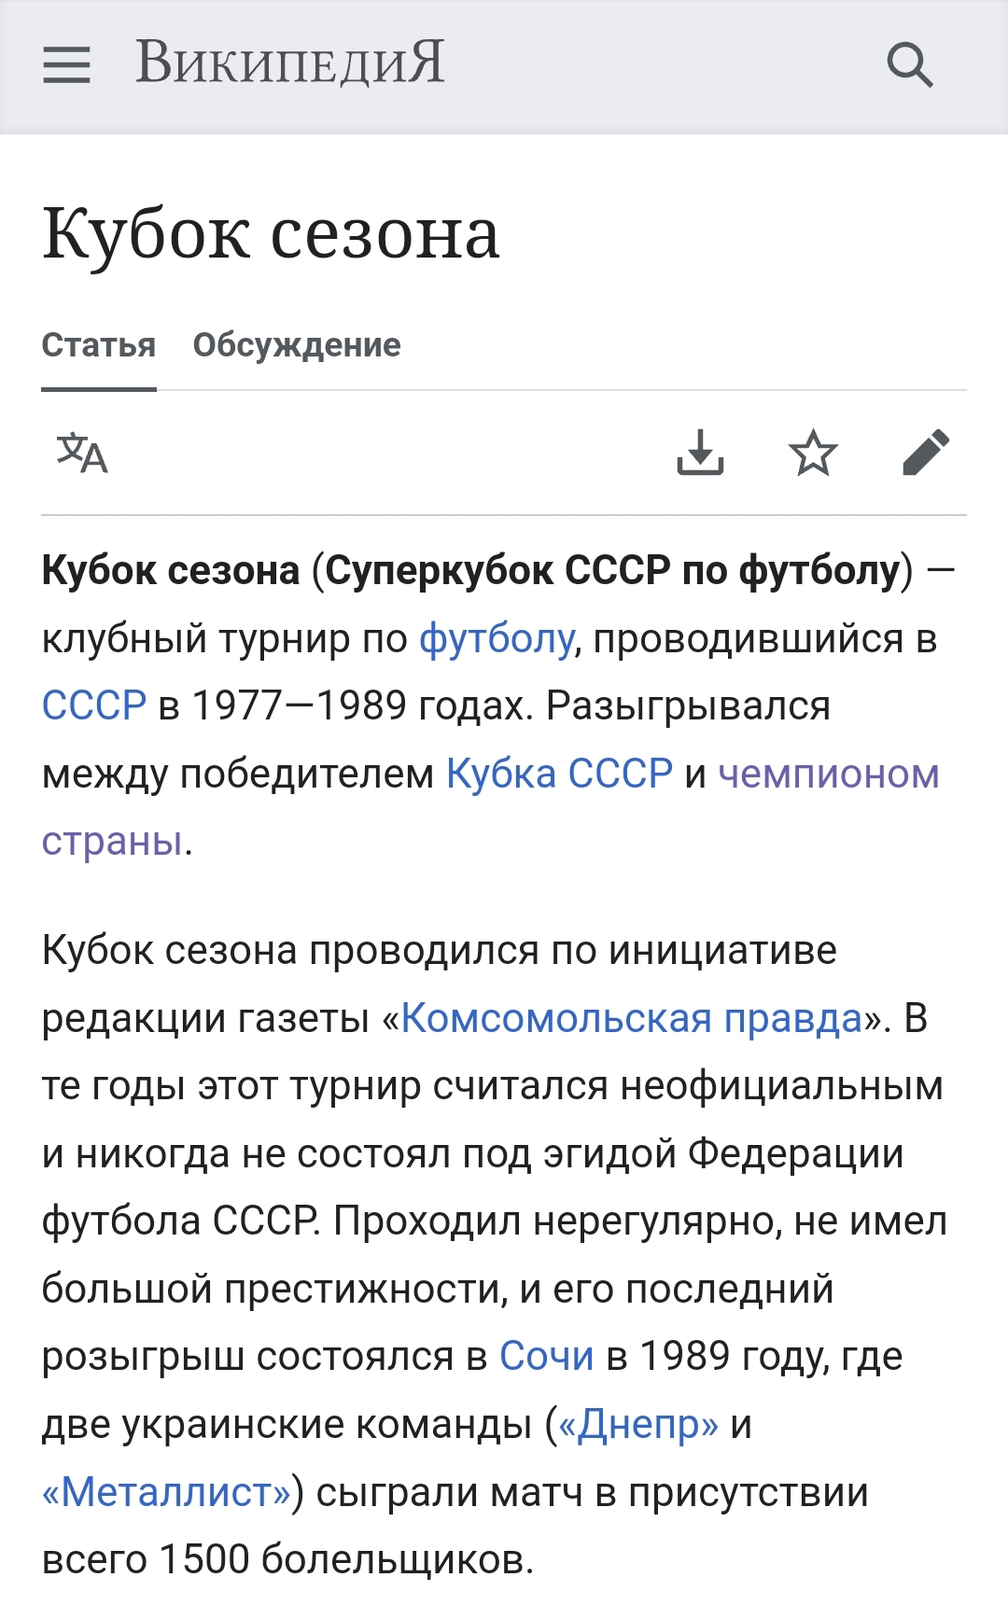Switch to the Обсуждение tab
Viewport: 1008px width, 1619px height.
(x=297, y=345)
